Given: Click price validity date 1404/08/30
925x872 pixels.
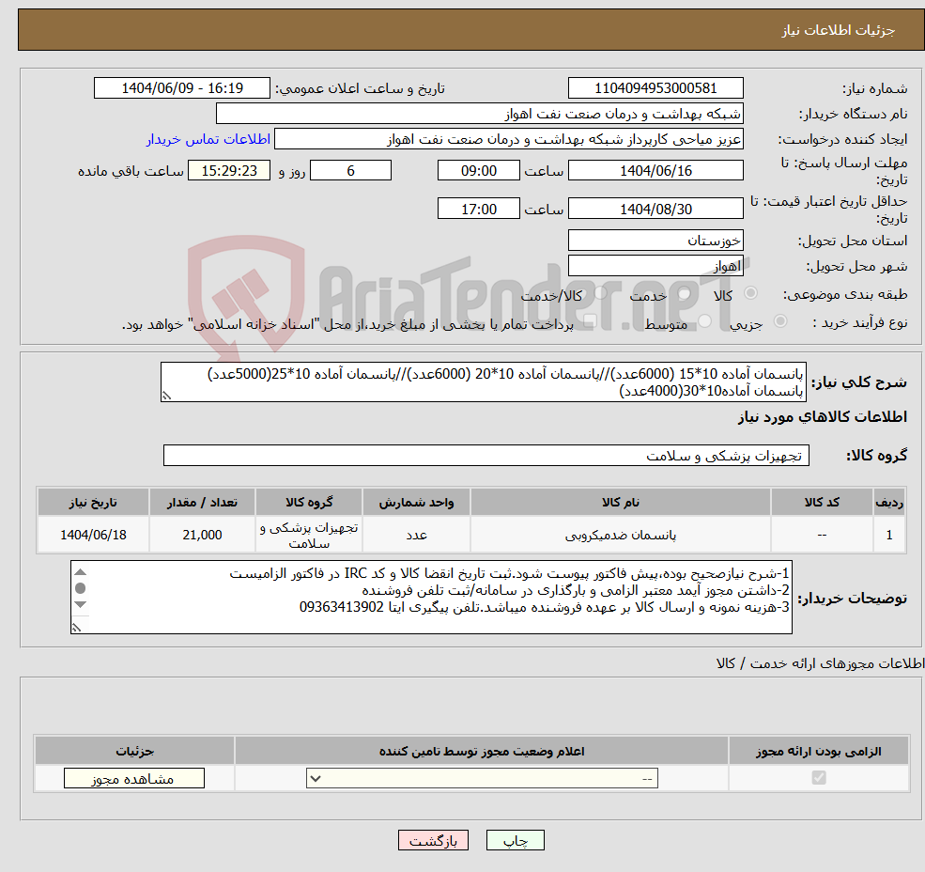Looking at the screenshot, I should click(655, 209).
